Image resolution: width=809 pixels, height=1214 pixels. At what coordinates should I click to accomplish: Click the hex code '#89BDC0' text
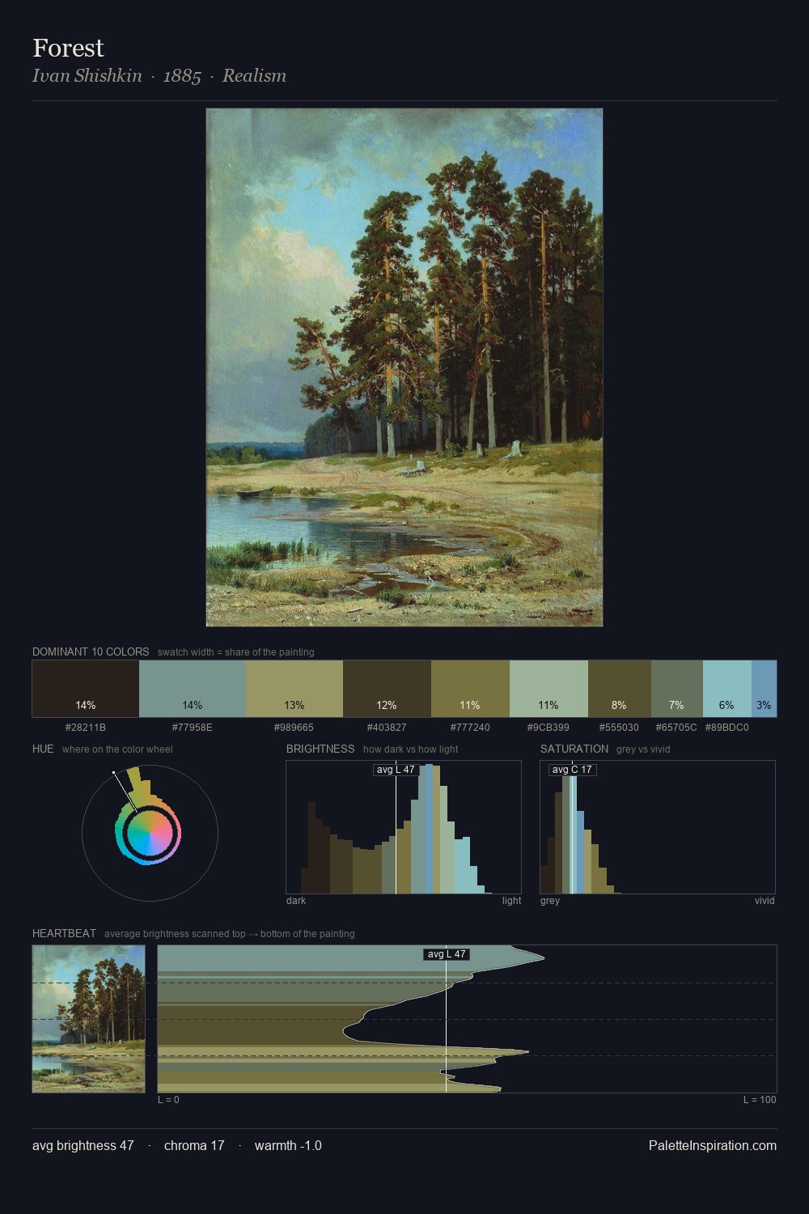pyautogui.click(x=727, y=728)
